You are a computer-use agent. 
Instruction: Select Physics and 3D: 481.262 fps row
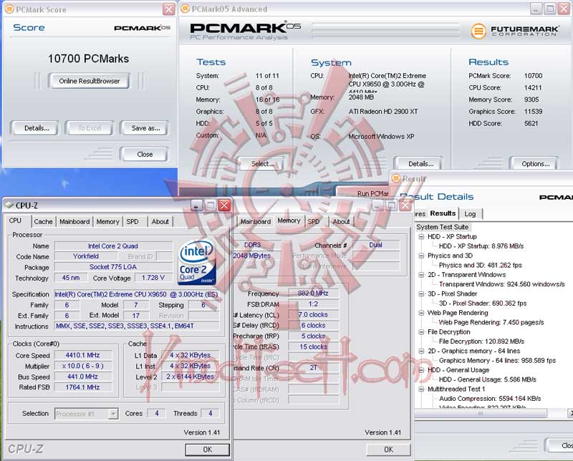[480, 265]
